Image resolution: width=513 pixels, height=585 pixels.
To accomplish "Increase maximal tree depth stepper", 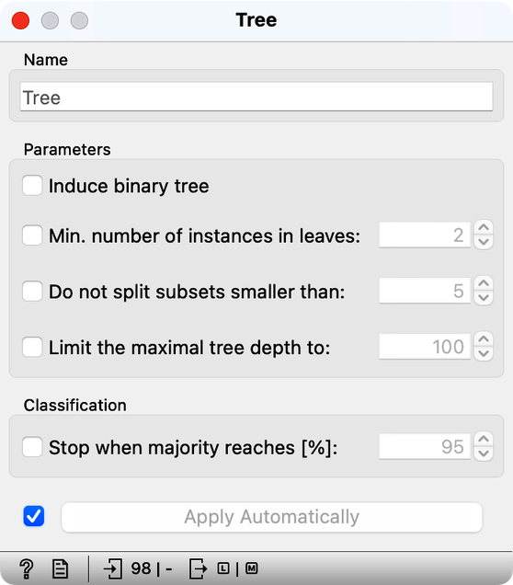I will [x=484, y=338].
